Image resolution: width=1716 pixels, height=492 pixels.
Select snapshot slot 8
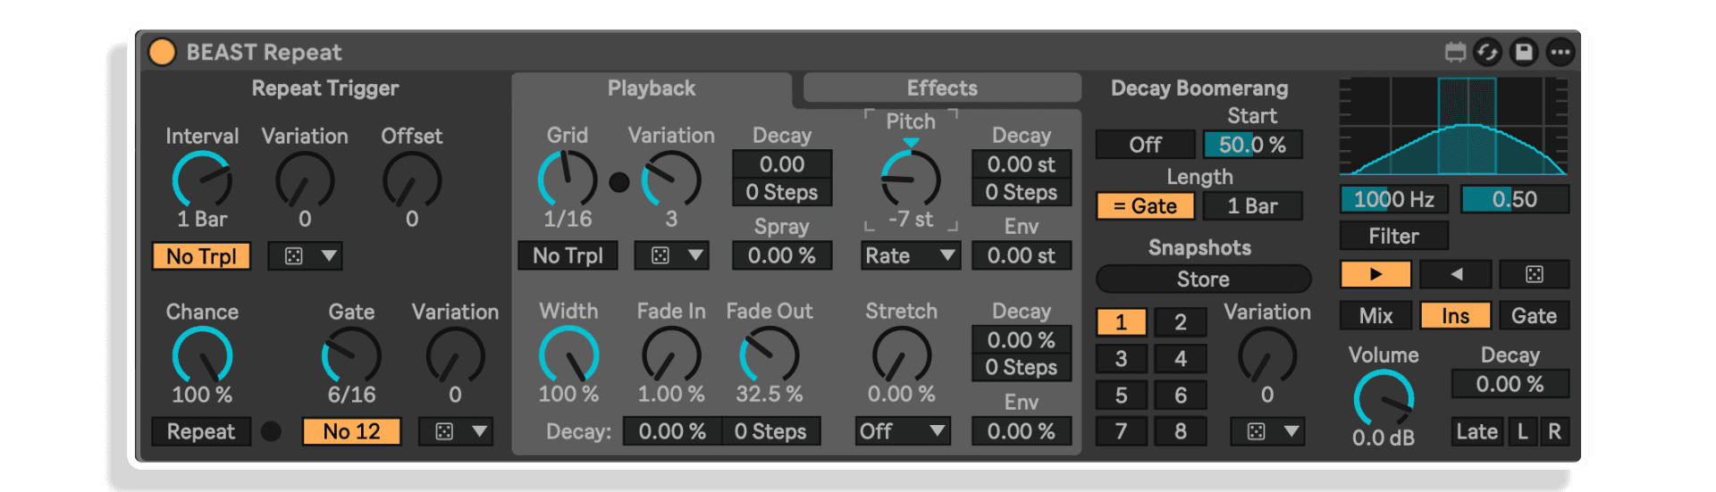1181,432
